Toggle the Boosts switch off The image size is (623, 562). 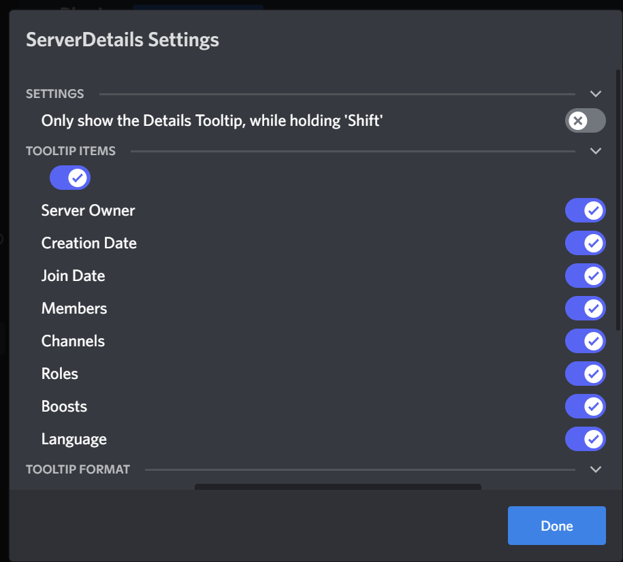[585, 406]
